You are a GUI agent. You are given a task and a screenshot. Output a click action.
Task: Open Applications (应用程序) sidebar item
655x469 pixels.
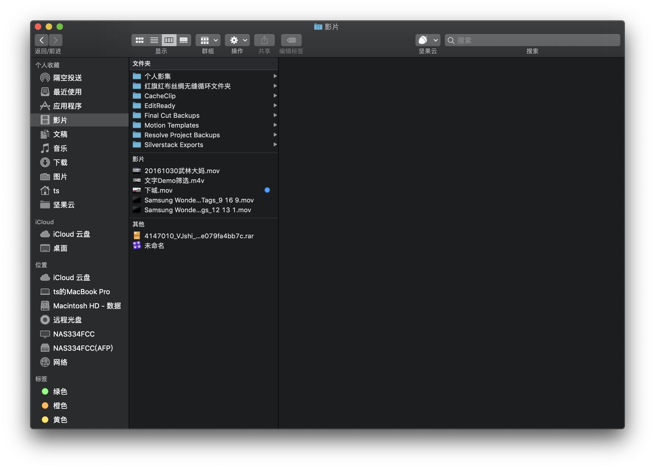(67, 106)
